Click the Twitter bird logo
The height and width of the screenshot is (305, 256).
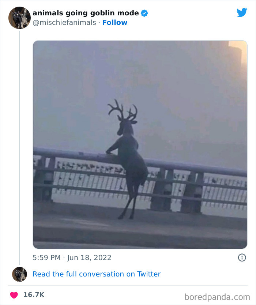point(242,12)
